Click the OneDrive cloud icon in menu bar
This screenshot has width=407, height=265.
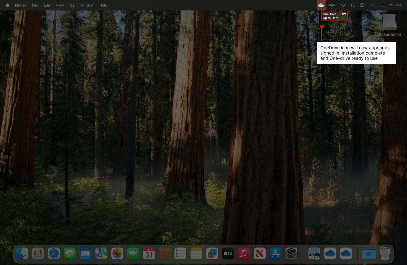point(321,5)
